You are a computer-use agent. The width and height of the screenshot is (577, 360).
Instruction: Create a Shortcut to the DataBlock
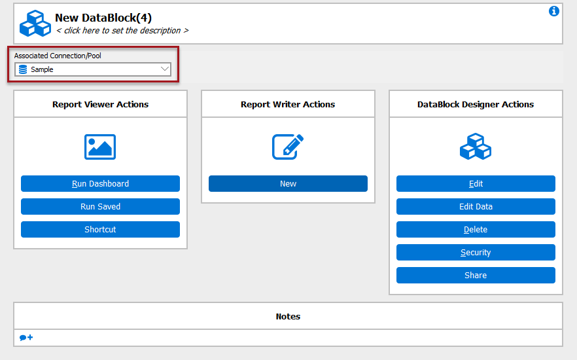click(x=100, y=229)
